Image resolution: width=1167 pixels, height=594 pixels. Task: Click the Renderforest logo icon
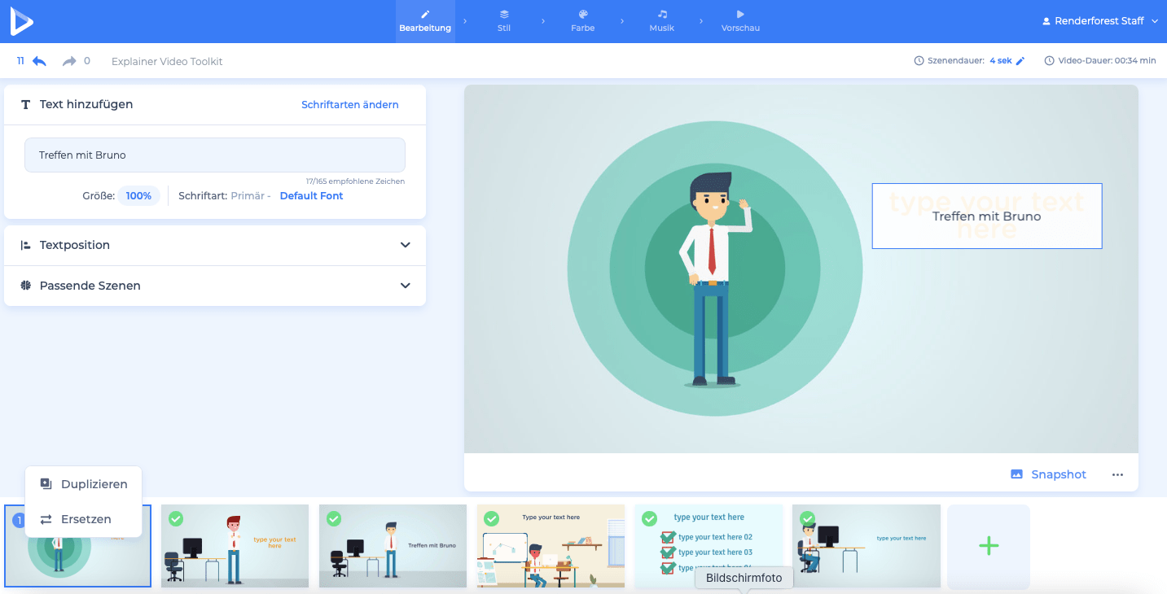21,21
